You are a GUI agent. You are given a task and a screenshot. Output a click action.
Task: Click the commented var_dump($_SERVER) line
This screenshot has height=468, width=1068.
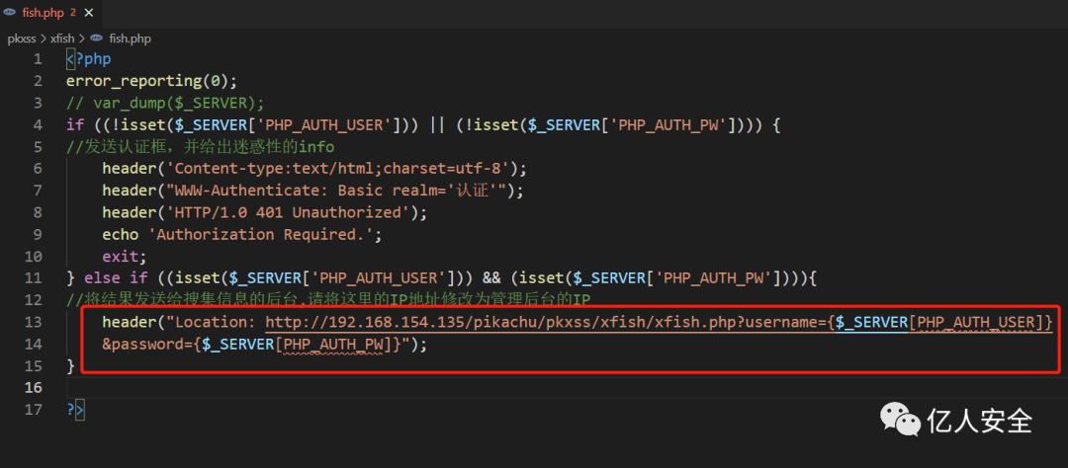point(165,103)
